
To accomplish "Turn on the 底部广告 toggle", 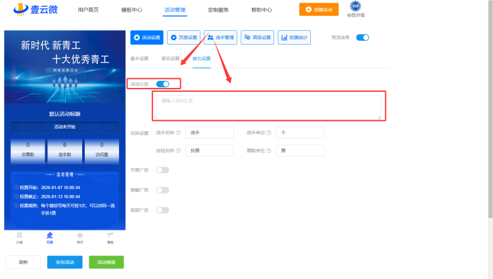I will click(x=162, y=210).
